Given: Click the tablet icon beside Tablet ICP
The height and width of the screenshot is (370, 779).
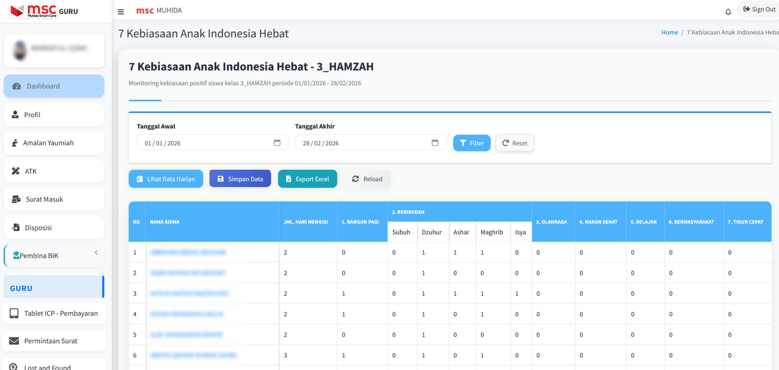Looking at the screenshot, I should click(x=14, y=314).
